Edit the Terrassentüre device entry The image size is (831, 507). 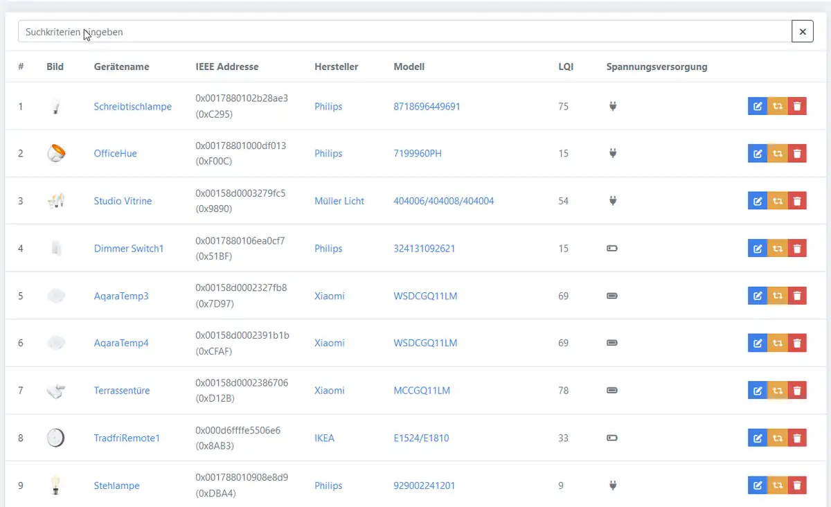pyautogui.click(x=758, y=391)
